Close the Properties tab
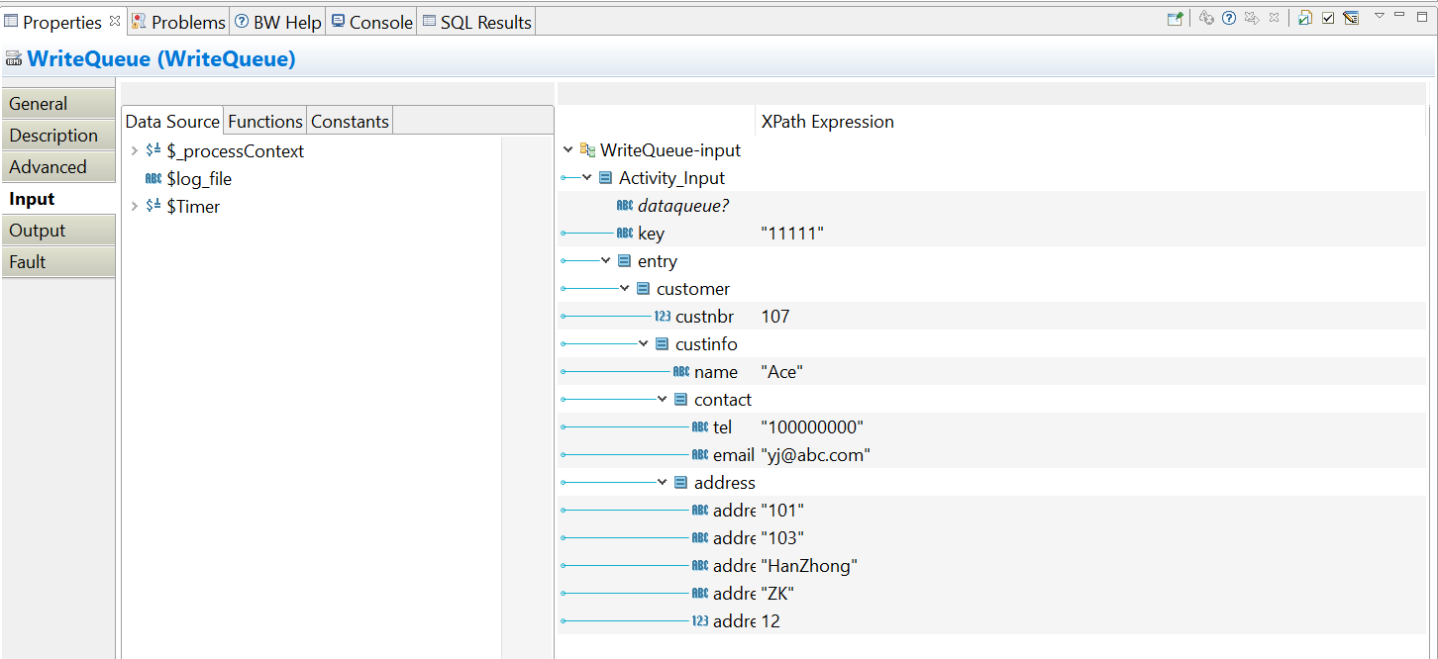The image size is (1438, 659). pos(115,20)
